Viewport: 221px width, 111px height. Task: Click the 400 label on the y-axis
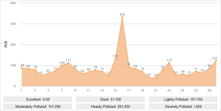13,3
